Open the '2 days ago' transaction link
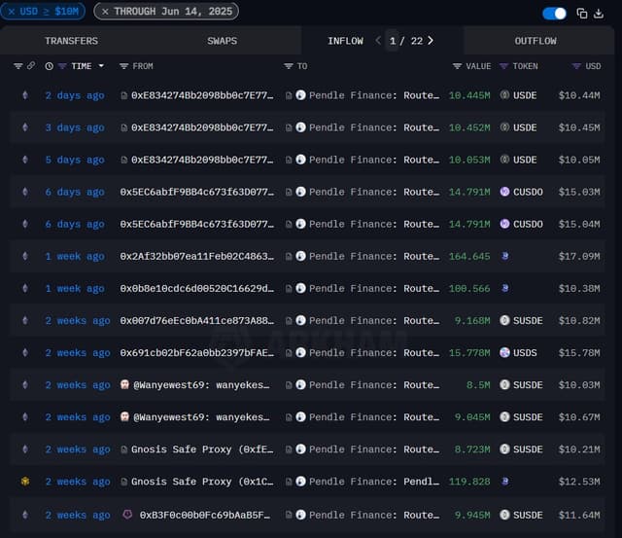Screen dimensions: 622x538 pyautogui.click(x=75, y=95)
